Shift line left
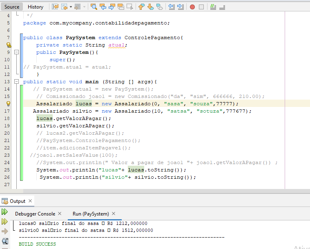The height and width of the screenshot is (249, 310). point(172,7)
